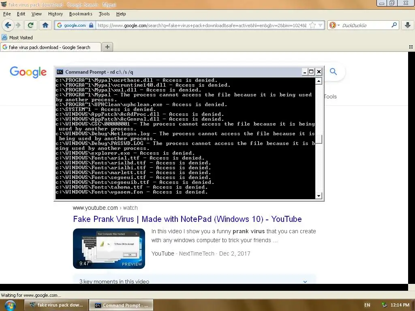Click the Windows Start button
The width and height of the screenshot is (415, 311).
click(10, 305)
